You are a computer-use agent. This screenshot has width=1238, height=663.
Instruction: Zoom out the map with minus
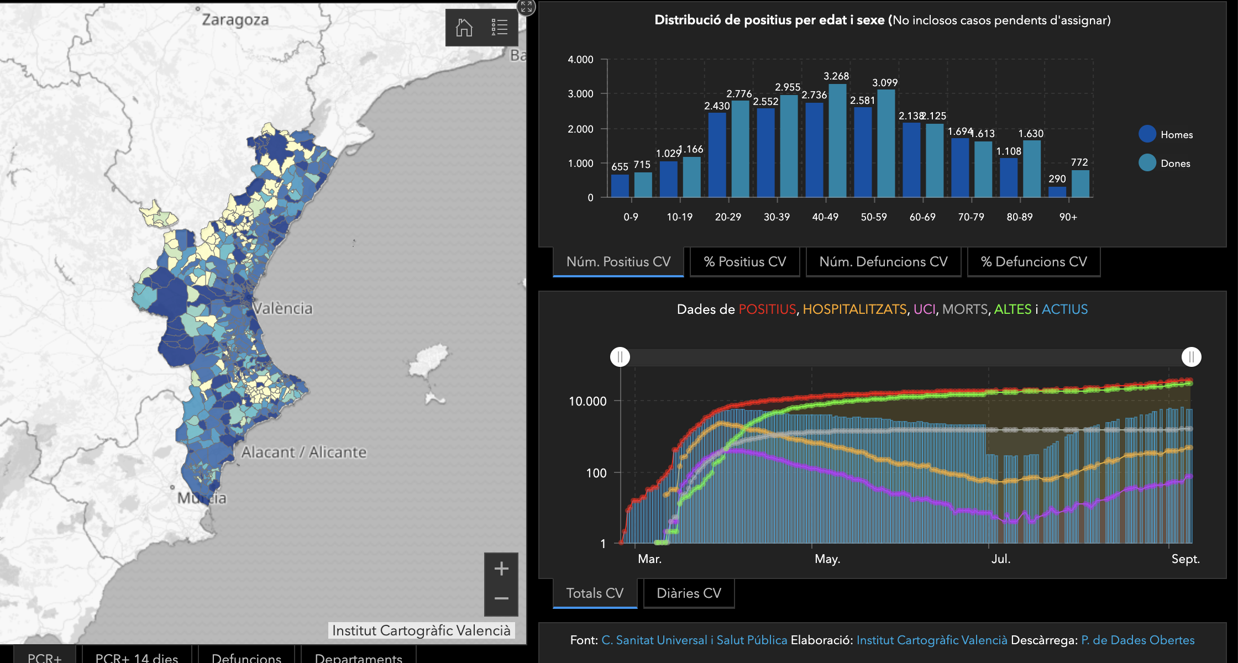501,598
